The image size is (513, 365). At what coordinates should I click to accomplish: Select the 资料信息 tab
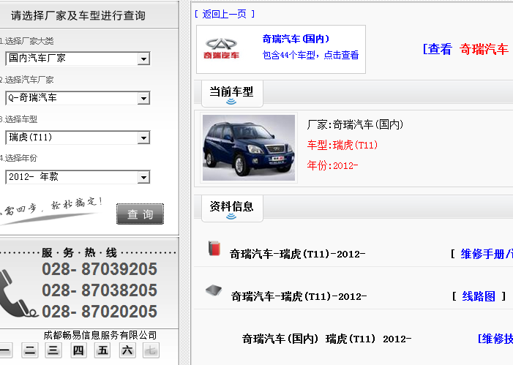pos(232,208)
